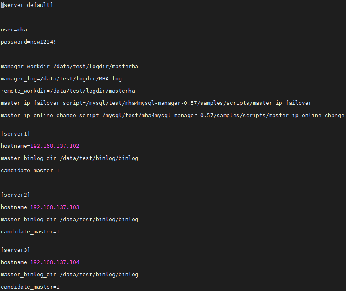Click the master_ip_failover_script line
This screenshot has width=346, height=291.
[x=156, y=103]
